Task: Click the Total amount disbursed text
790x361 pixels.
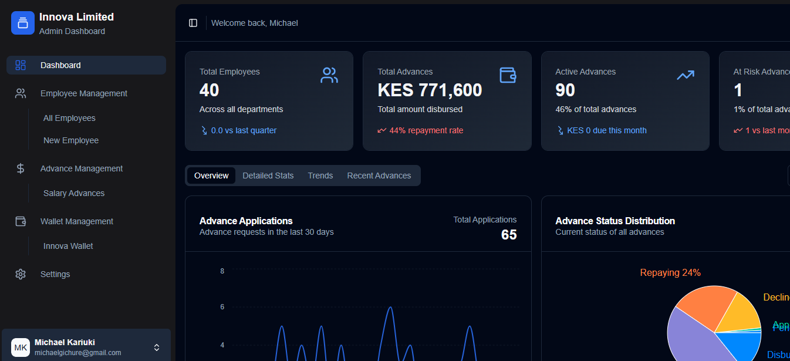Action: (x=420, y=109)
